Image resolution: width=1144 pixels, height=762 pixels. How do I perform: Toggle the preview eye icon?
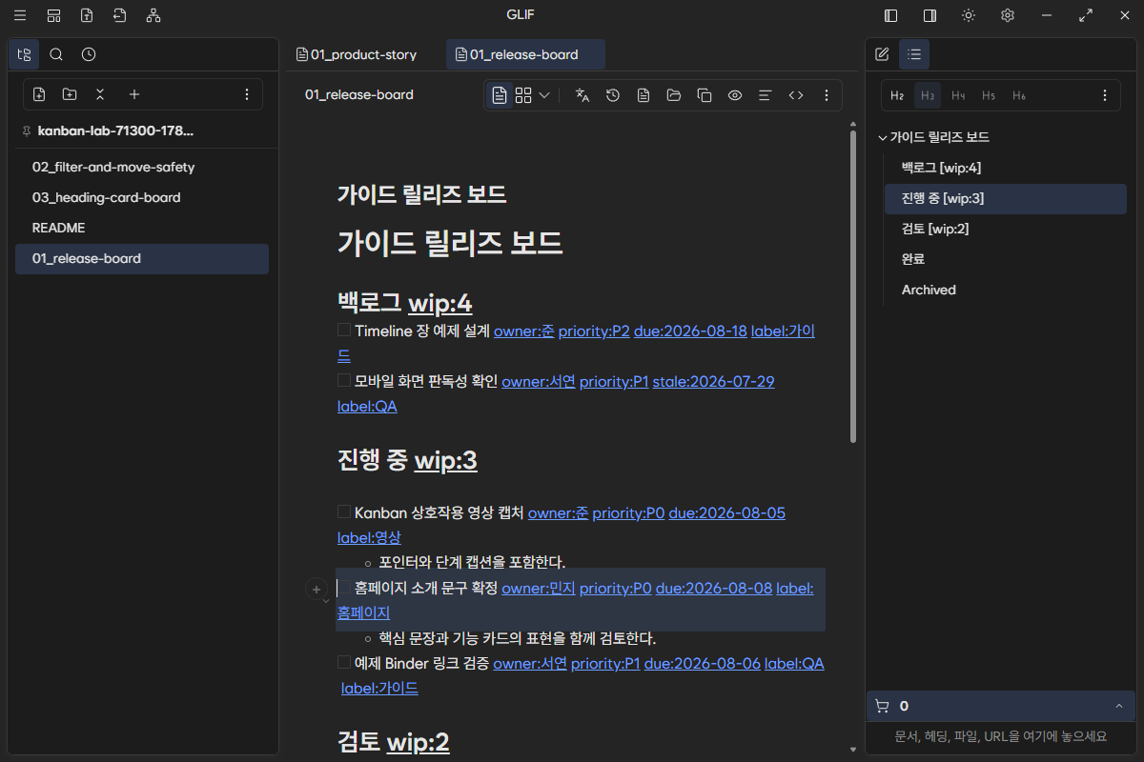[x=735, y=95]
